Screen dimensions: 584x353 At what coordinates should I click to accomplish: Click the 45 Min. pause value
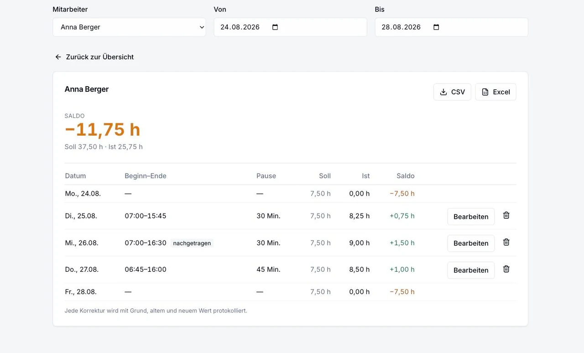tap(268, 270)
